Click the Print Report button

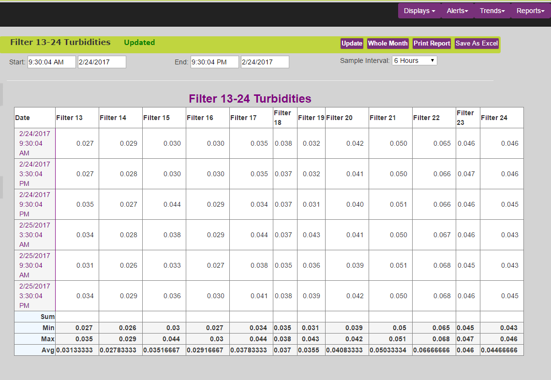(432, 43)
